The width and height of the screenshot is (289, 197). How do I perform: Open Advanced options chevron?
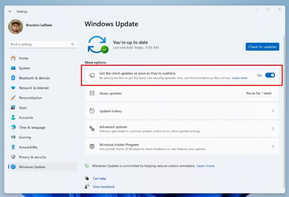tap(273, 129)
